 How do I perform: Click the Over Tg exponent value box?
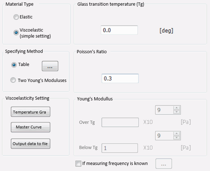point(164,110)
